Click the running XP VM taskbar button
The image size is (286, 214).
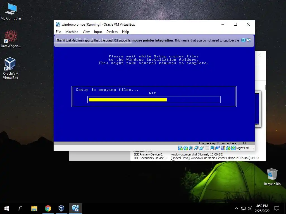point(75,208)
